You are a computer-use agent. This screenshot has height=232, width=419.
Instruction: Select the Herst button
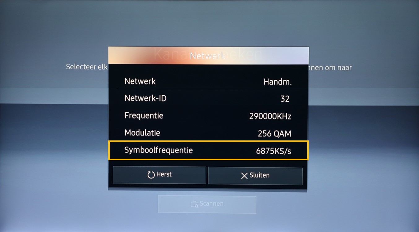click(x=159, y=175)
